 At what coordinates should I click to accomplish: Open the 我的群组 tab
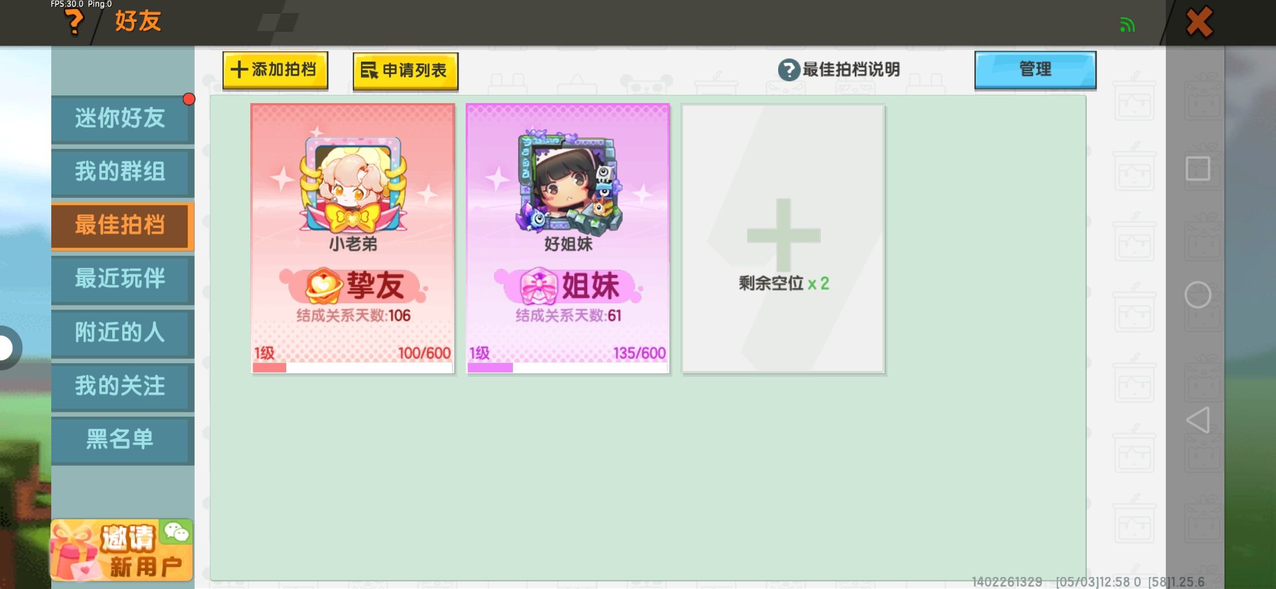coord(123,172)
